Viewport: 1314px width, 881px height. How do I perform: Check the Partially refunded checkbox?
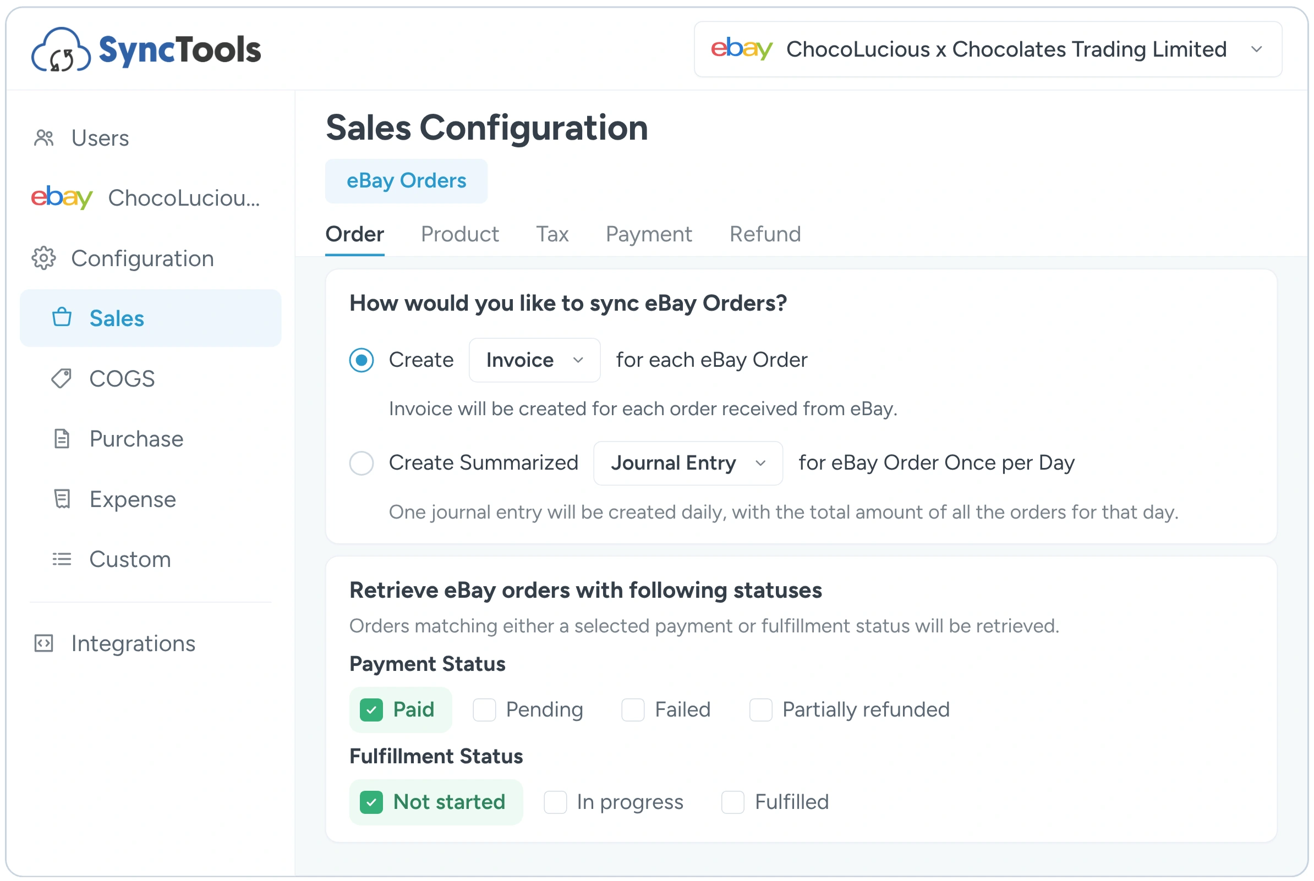760,709
